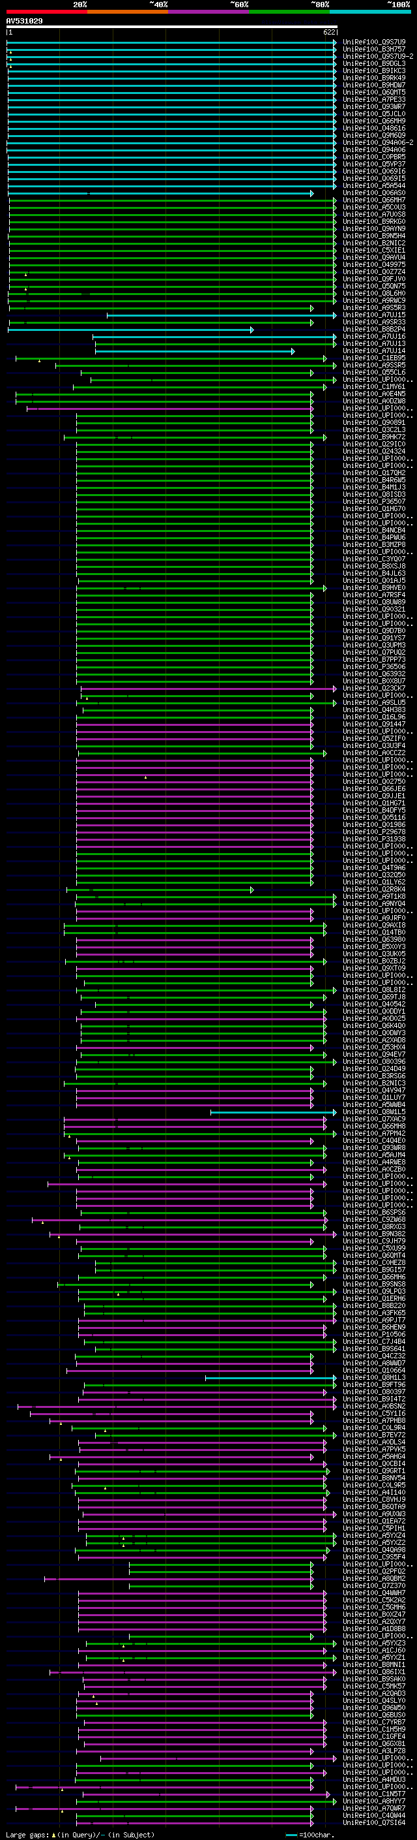Select the UniRef100_Q9AVU4 label
Image resolution: width=417 pixels, height=1840 pixels.
(374, 257)
